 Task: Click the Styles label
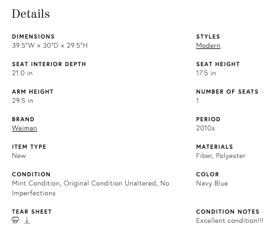tap(208, 37)
